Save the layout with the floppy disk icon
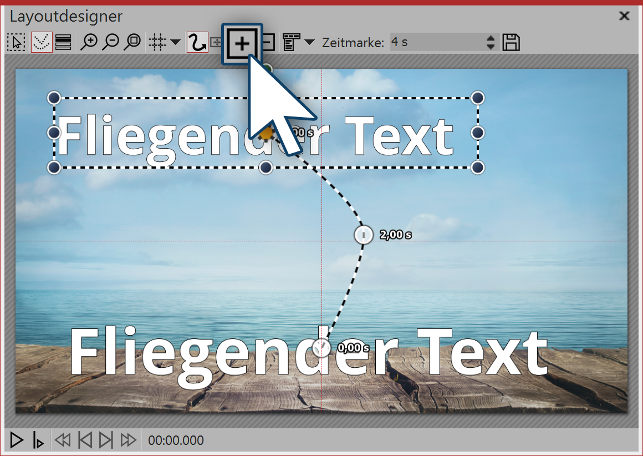 pos(512,42)
